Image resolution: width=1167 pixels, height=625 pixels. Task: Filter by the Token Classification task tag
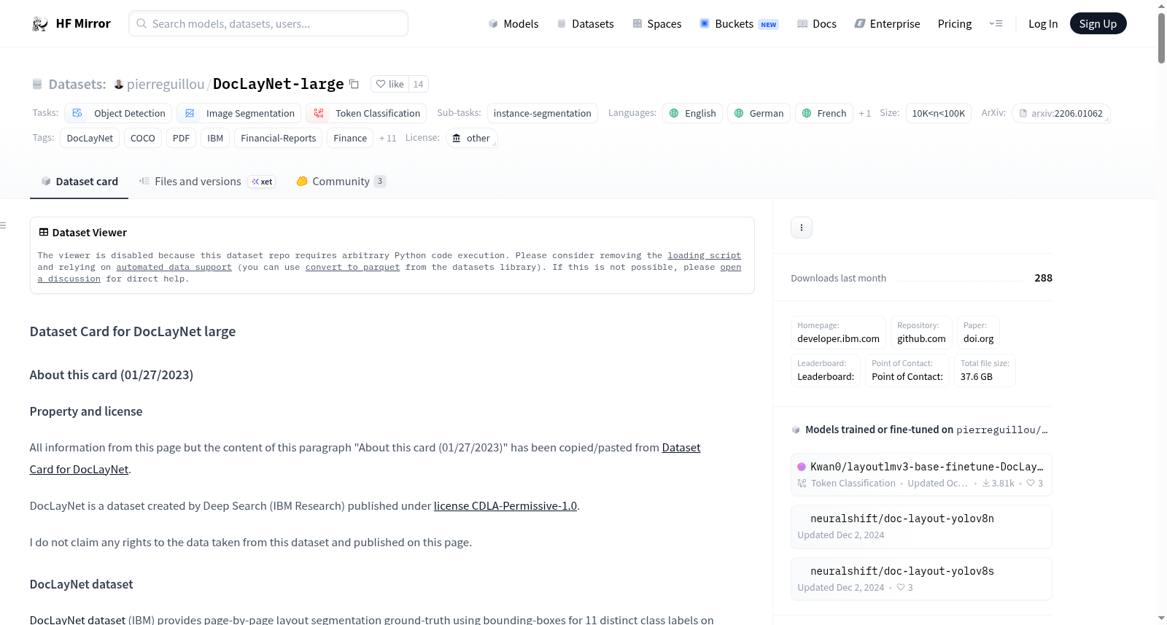tap(366, 113)
